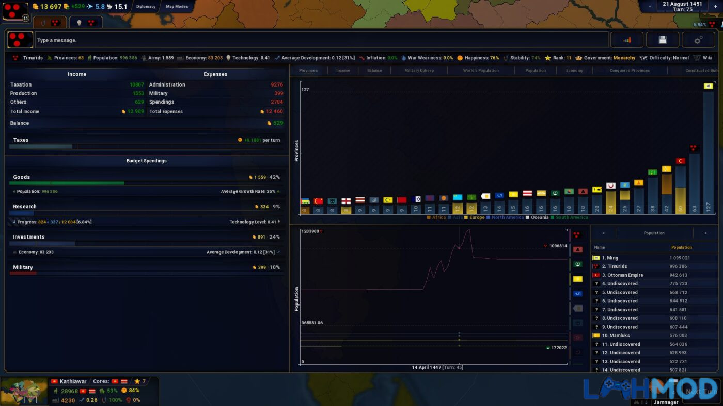The image size is (723, 406).
Task: Click the Timurids flag beside the message box
Action: click(x=20, y=40)
